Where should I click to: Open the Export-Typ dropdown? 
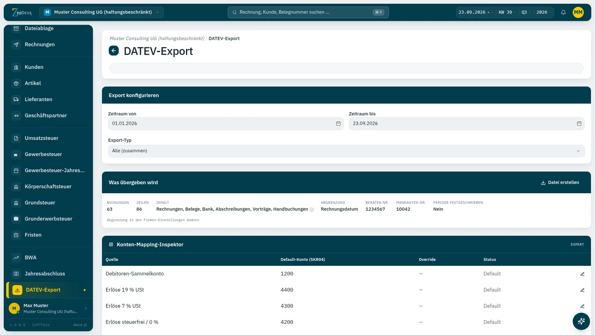(346, 151)
